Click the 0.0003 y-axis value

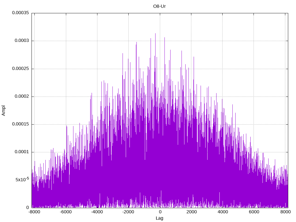pyautogui.click(x=22, y=40)
